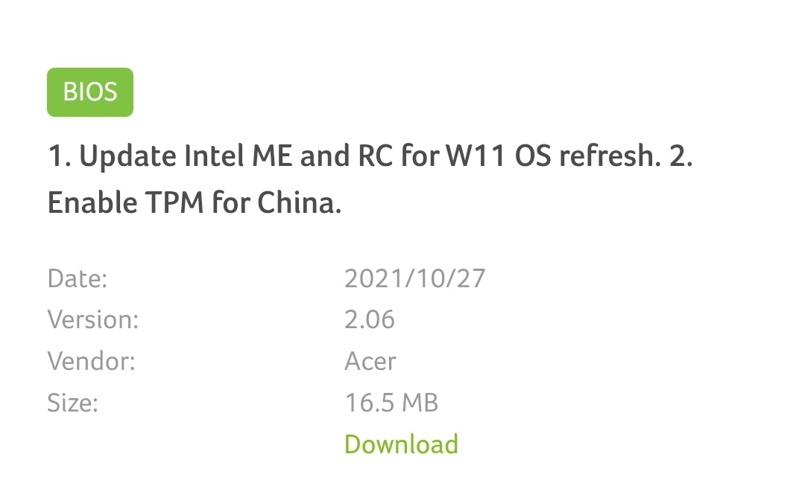The width and height of the screenshot is (805, 480).
Task: Click the Version: label
Action: click(x=93, y=319)
